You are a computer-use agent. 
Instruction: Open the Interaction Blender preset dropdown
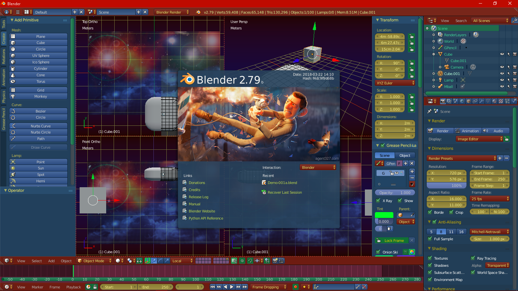tap(318, 167)
